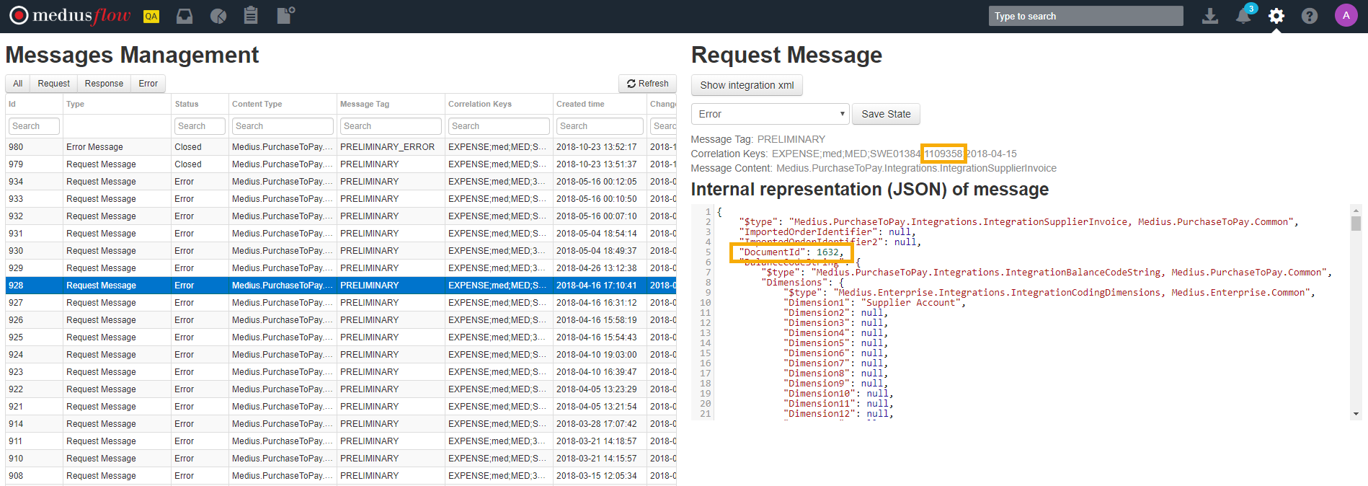Select row created 2018-04-16 15:58:19
1368x486 pixels.
pyautogui.click(x=341, y=320)
